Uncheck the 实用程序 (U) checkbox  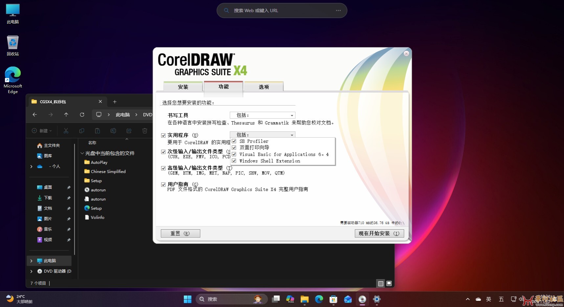pyautogui.click(x=163, y=135)
